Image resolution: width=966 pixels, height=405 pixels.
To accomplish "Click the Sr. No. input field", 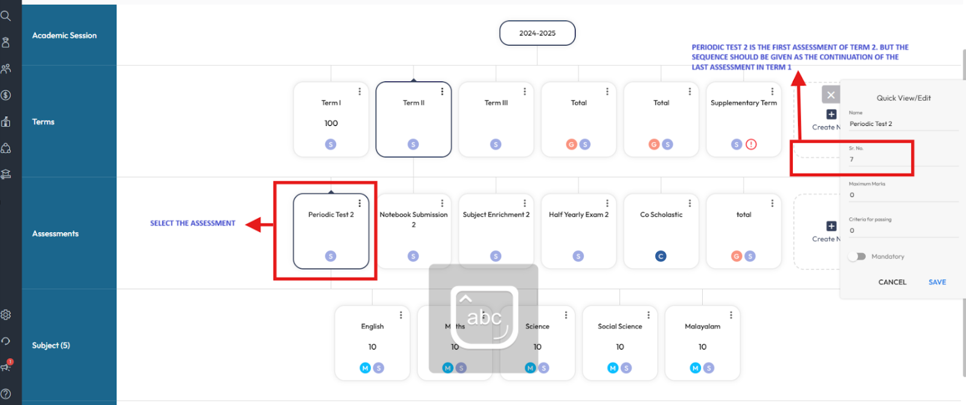I will [x=903, y=160].
